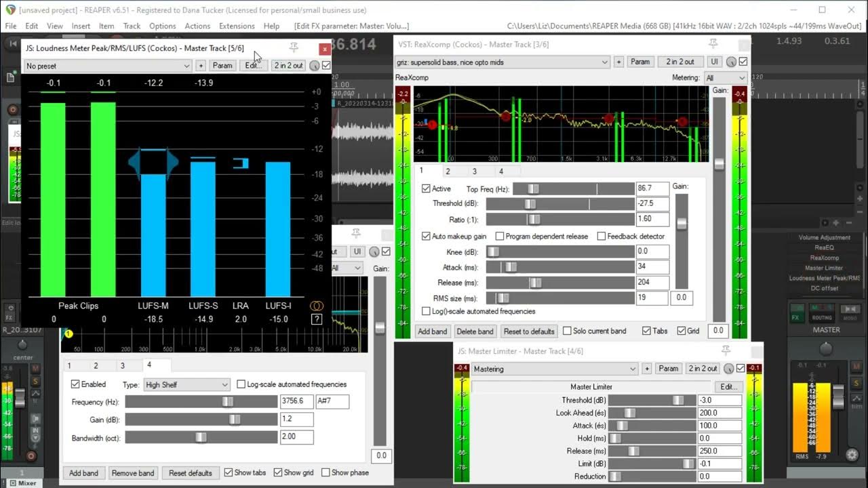Open the Extensions menu

coord(237,26)
